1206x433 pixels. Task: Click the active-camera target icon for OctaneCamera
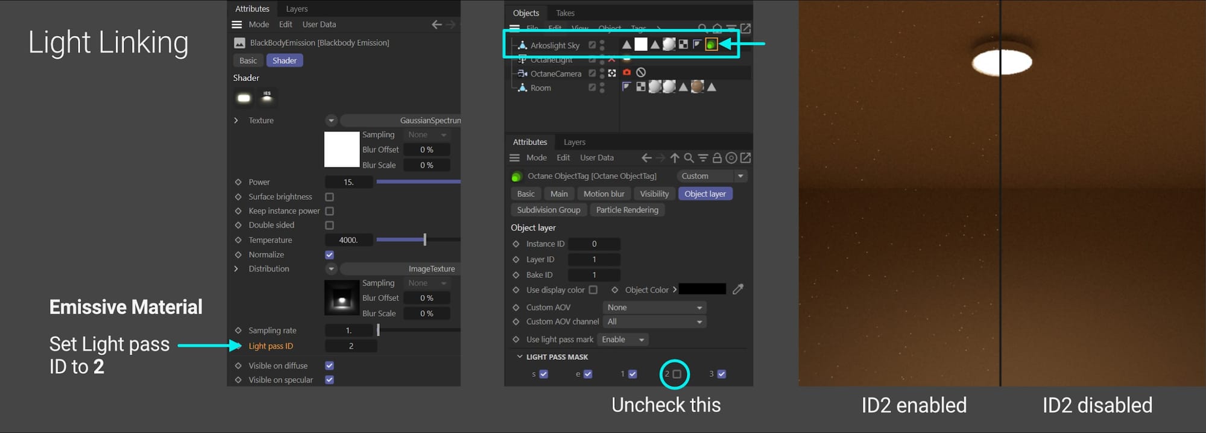[612, 73]
